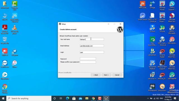Select the VLC media player icon
The width and height of the screenshot is (179, 101).
[x=15, y=29]
